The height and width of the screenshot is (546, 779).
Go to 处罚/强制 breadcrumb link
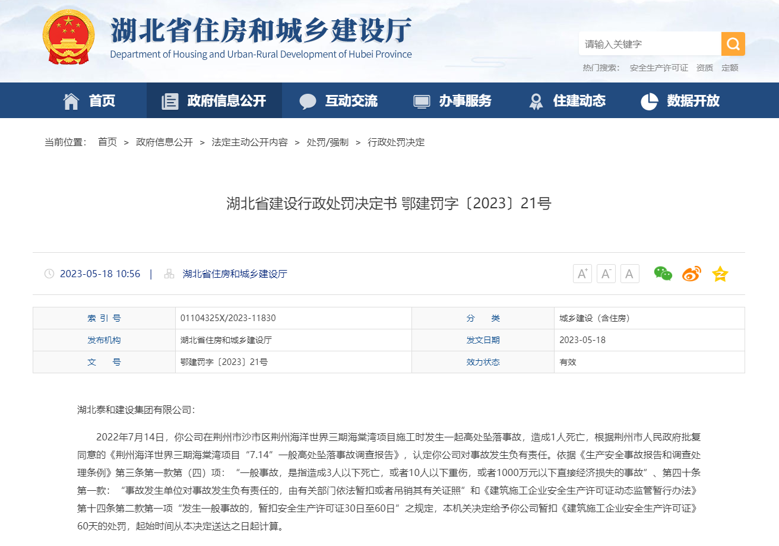[327, 142]
